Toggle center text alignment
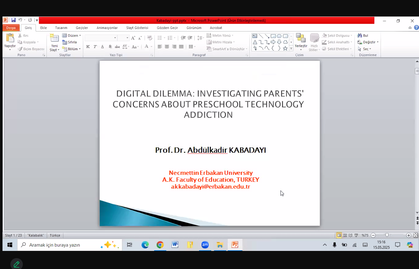The height and width of the screenshot is (269, 419). click(167, 47)
